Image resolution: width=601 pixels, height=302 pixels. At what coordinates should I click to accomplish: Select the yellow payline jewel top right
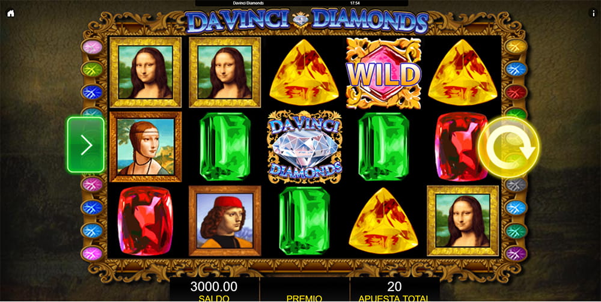[x=516, y=47]
